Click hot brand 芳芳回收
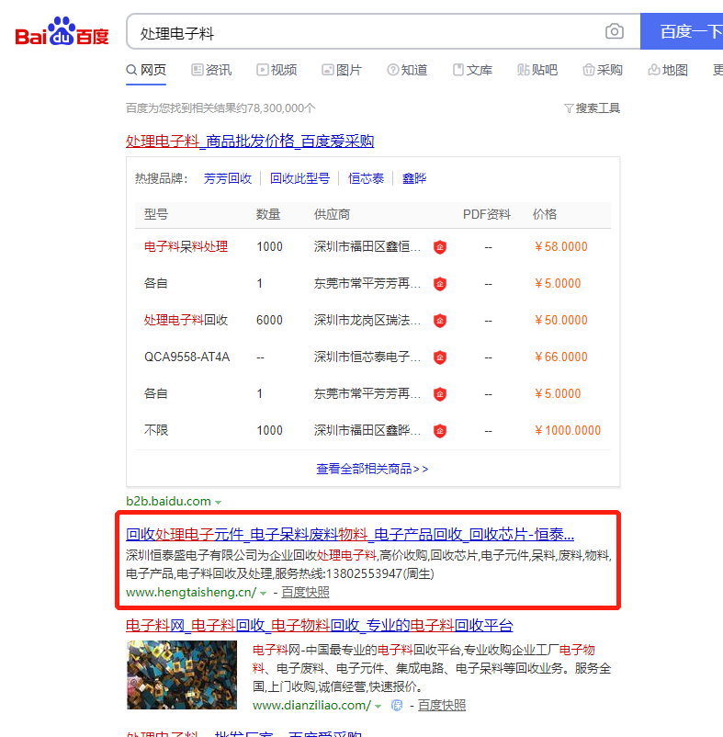The image size is (723, 737). pos(228,178)
